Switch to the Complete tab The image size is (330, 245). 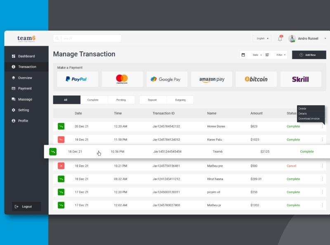pos(94,99)
